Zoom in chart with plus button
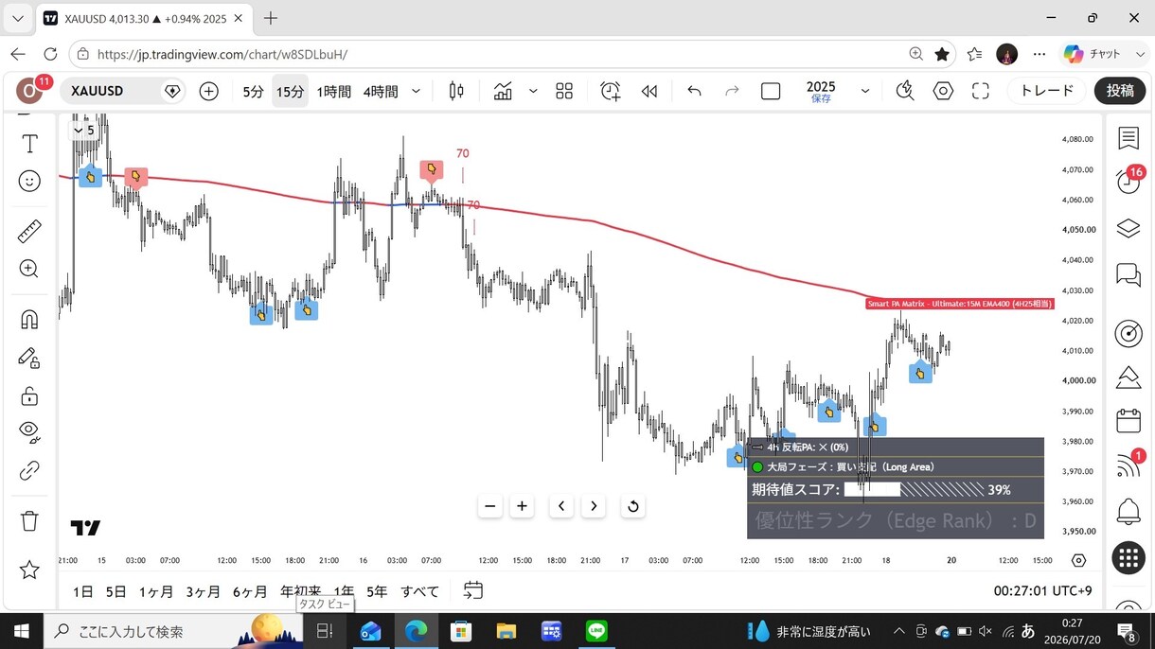Viewport: 1155px width, 649px height. click(x=522, y=506)
